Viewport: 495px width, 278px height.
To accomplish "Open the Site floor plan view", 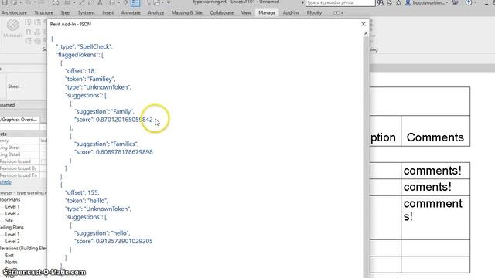I will pos(9,220).
